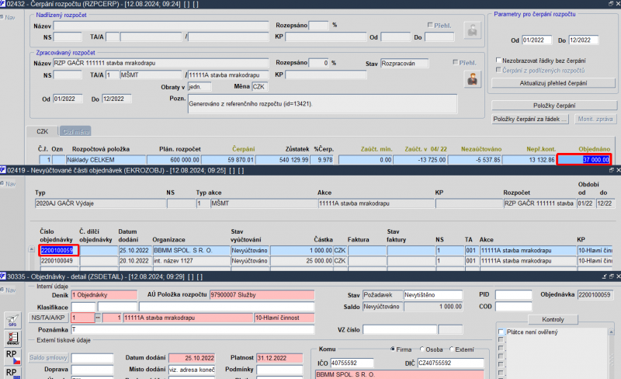Click the SPS airplane icon
Screen dimensions: 621x379
tap(12, 319)
